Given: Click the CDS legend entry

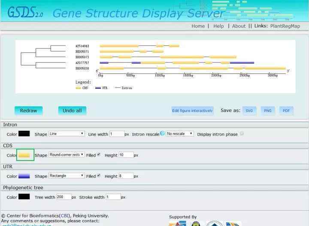Looking at the screenshot, I should pyautogui.click(x=82, y=88).
